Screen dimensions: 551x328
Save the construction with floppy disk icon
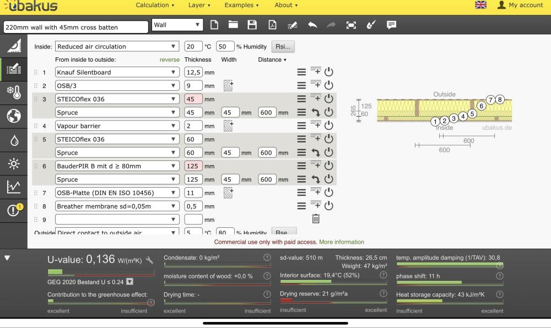(x=252, y=25)
